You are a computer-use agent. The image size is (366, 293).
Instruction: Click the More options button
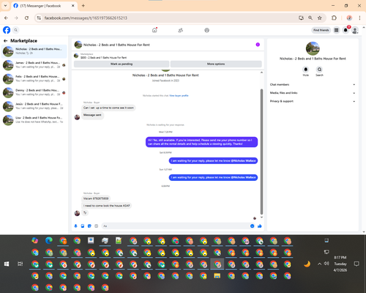pos(216,64)
